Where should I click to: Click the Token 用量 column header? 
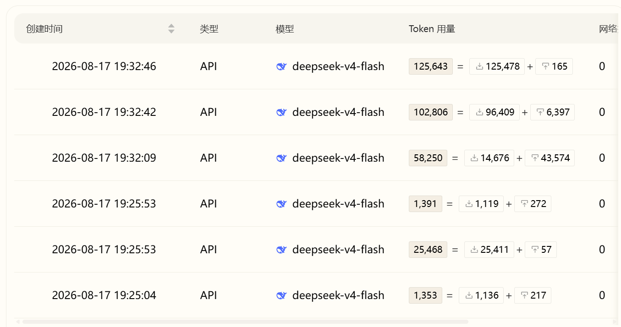click(x=432, y=29)
